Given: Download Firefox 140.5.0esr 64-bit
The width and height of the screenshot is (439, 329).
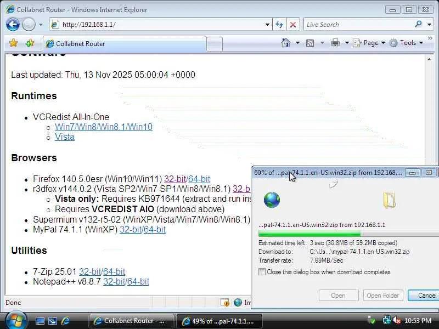Looking at the screenshot, I should [199, 179].
